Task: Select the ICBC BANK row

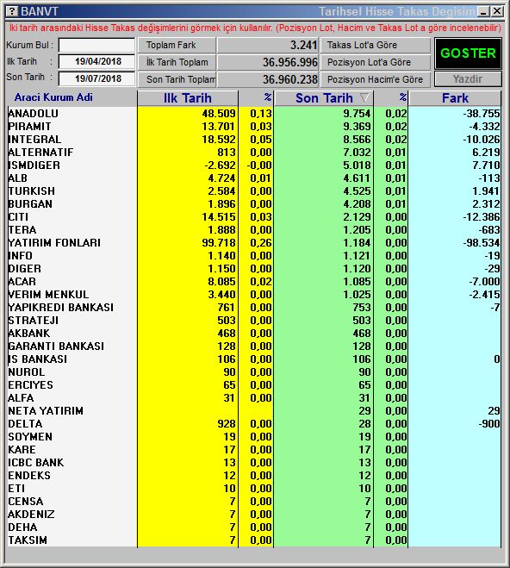Action: (x=254, y=463)
